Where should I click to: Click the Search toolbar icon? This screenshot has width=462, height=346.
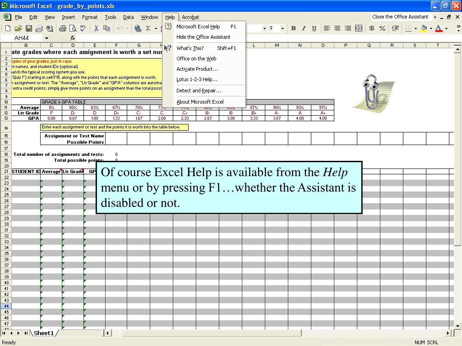pos(50,28)
